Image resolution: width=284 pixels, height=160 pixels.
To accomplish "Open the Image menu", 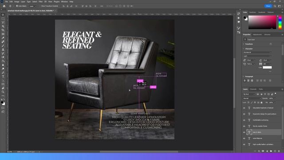I will pyautogui.click(x=16, y=2).
